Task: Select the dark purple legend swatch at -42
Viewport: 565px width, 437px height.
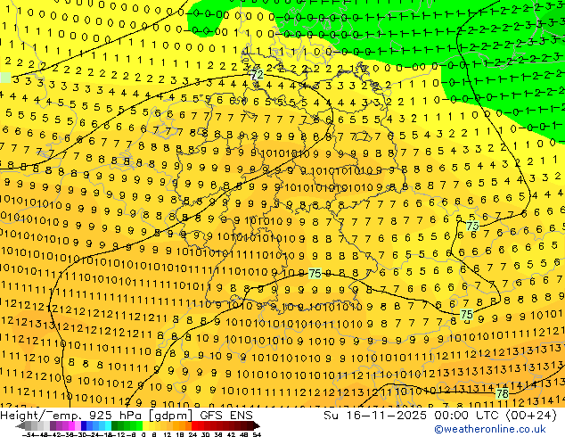Action: click(53, 425)
